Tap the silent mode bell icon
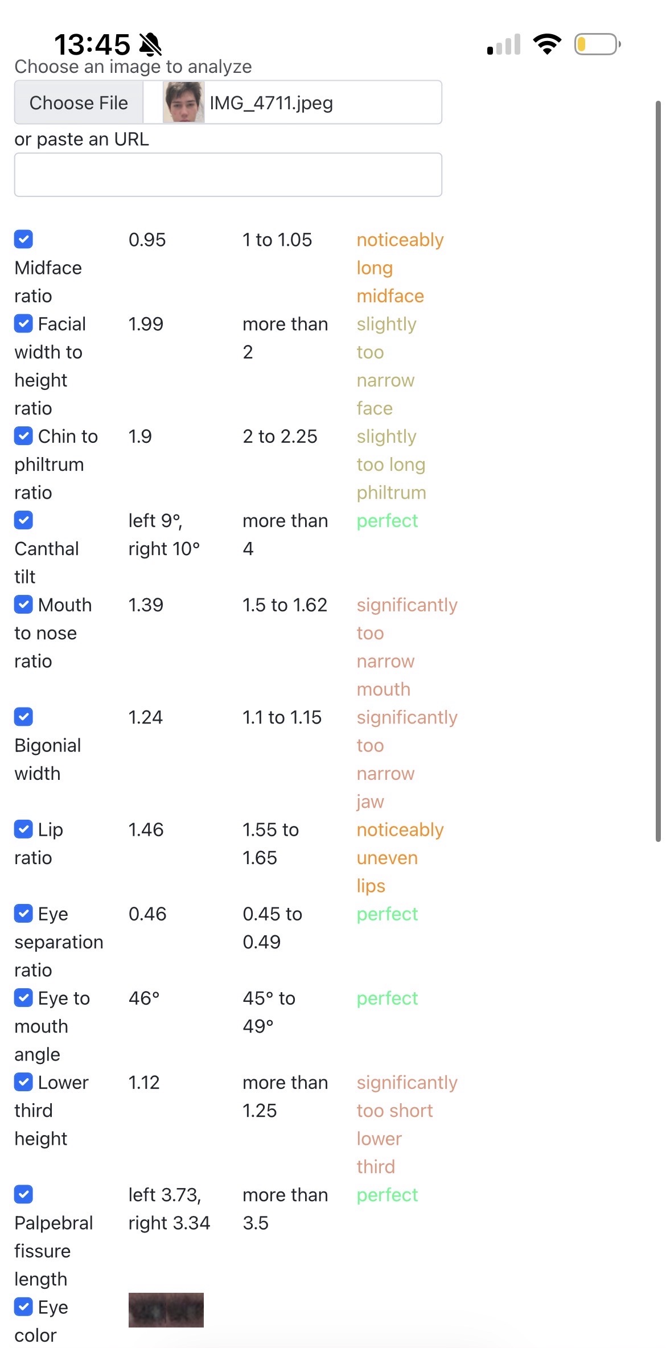The width and height of the screenshot is (666, 1348). (x=150, y=44)
